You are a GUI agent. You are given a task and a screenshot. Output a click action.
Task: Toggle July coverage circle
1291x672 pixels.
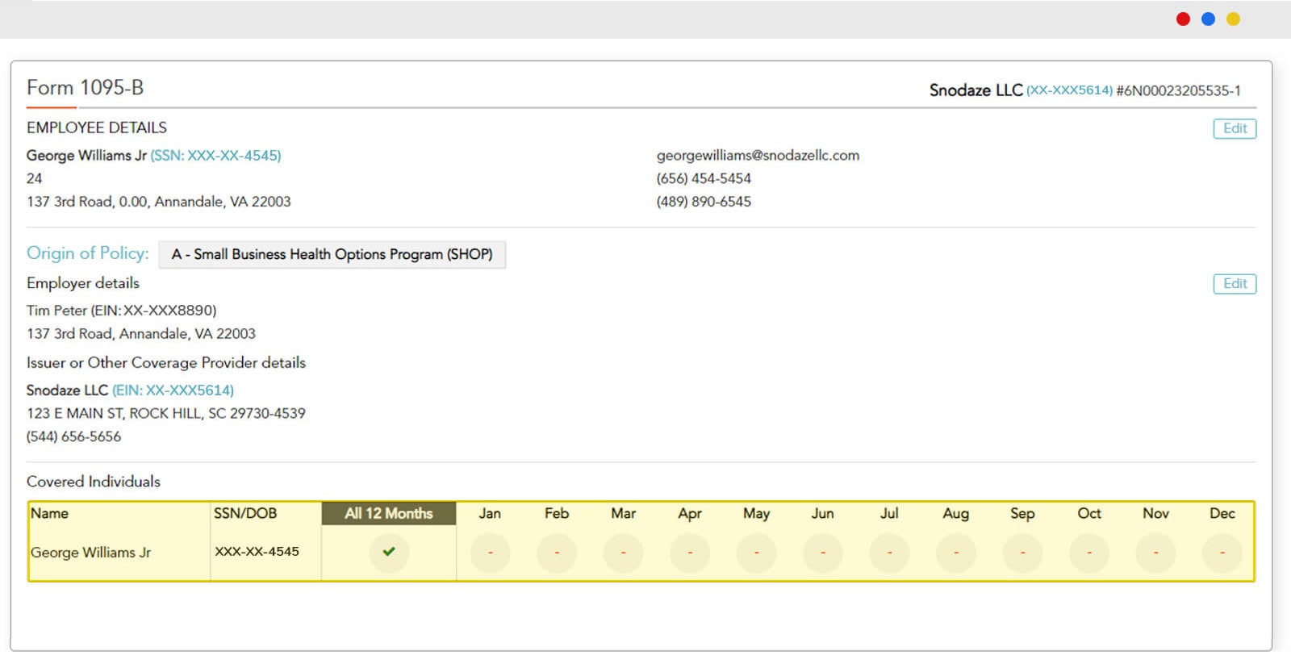pos(889,553)
